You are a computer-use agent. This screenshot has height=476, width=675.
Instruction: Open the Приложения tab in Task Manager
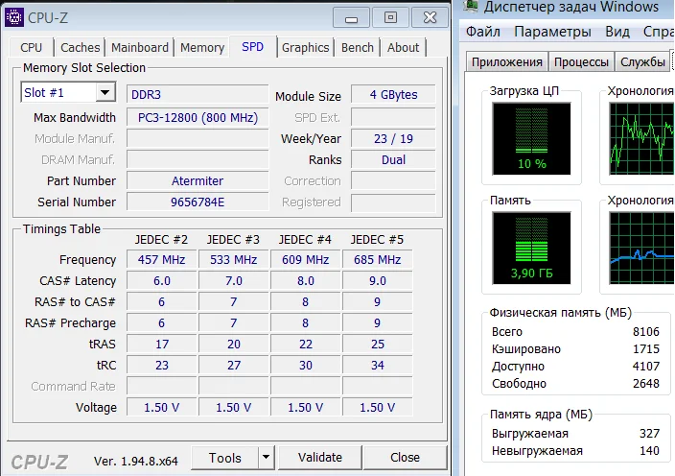507,62
